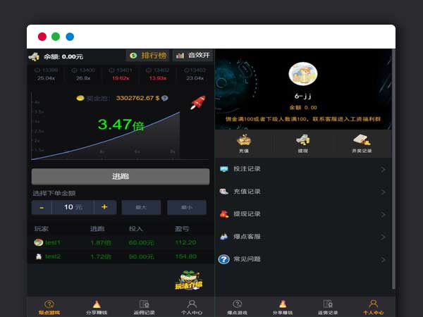Open highlighted 个人中心 tab in the right panel
The width and height of the screenshot is (423, 317).
pyautogui.click(x=374, y=307)
